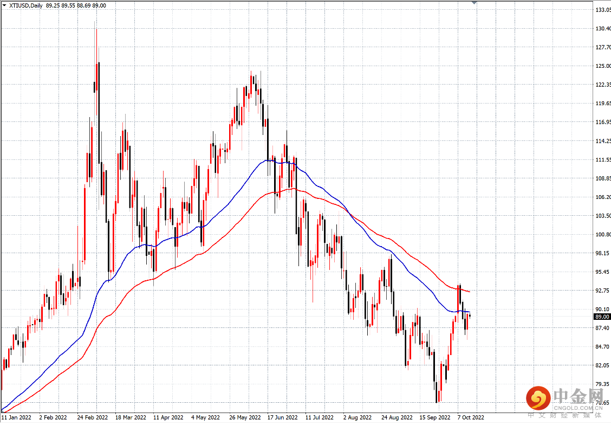Click the XTIUSD,Daily symbol title
This screenshot has width=611, height=425.
click(x=26, y=5)
